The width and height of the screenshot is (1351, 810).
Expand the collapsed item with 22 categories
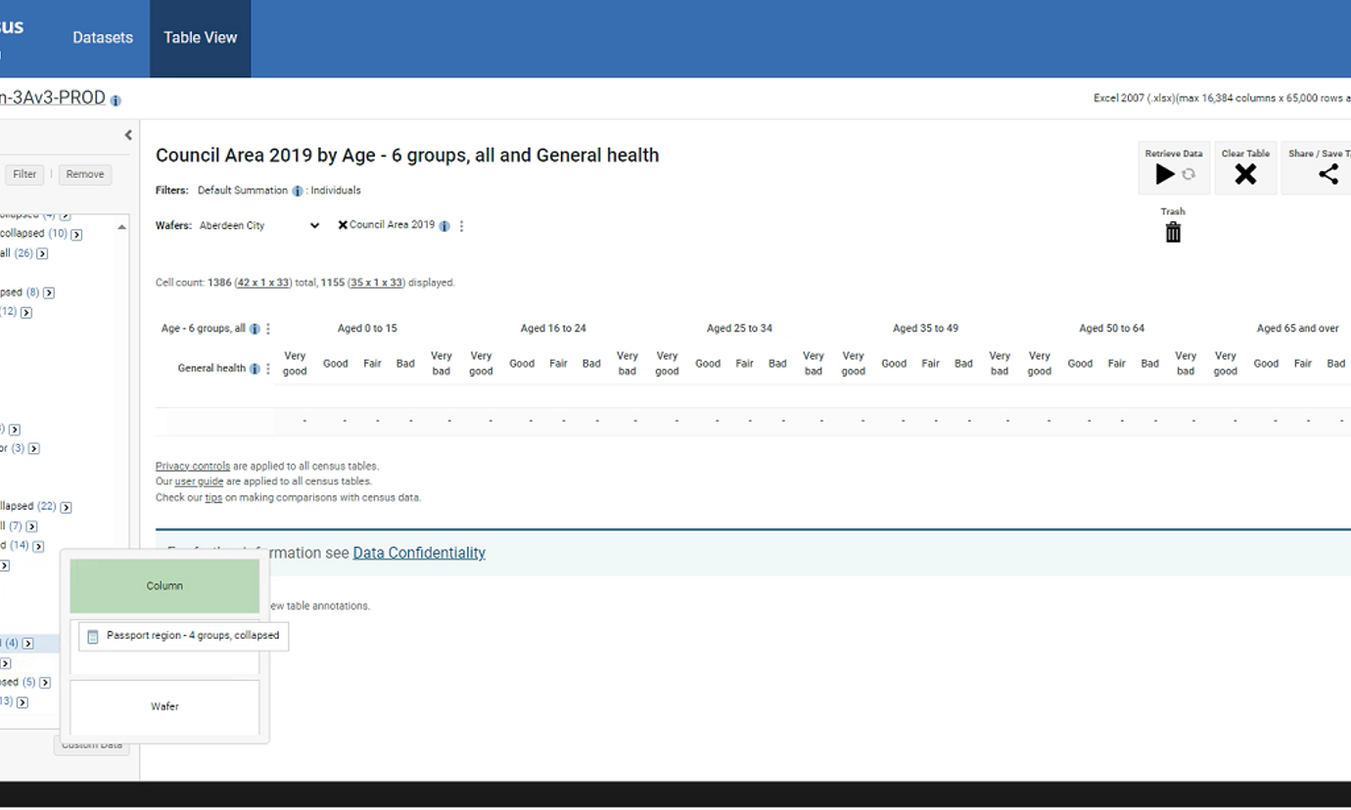(66, 507)
